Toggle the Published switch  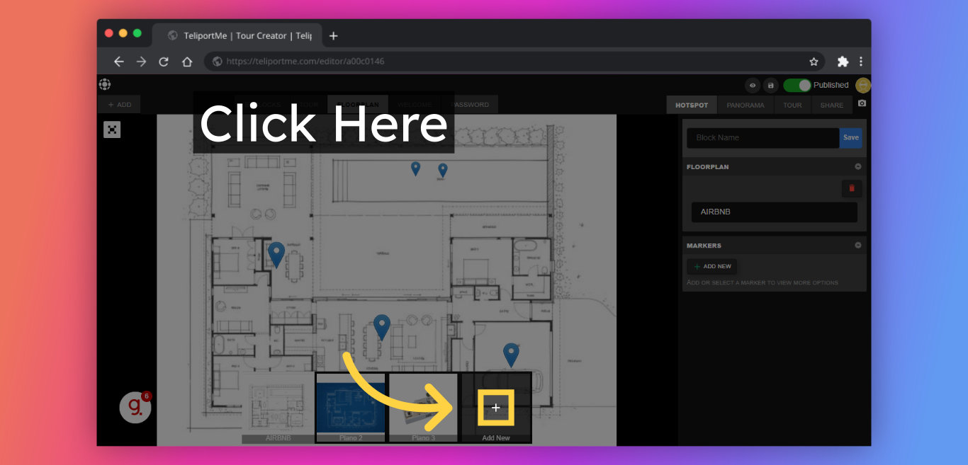797,85
